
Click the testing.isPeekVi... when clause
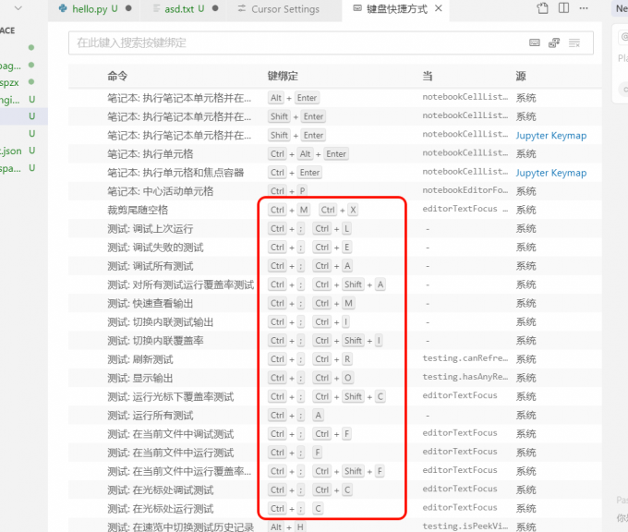[465, 526]
